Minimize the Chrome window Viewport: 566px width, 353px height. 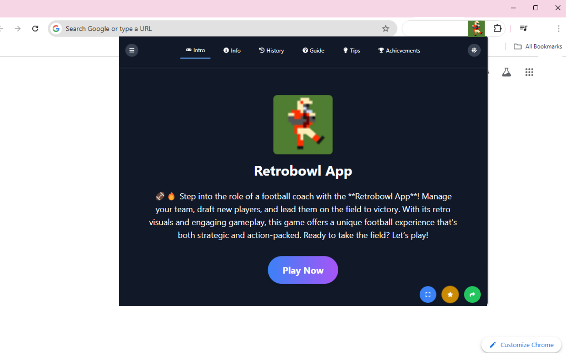(513, 8)
